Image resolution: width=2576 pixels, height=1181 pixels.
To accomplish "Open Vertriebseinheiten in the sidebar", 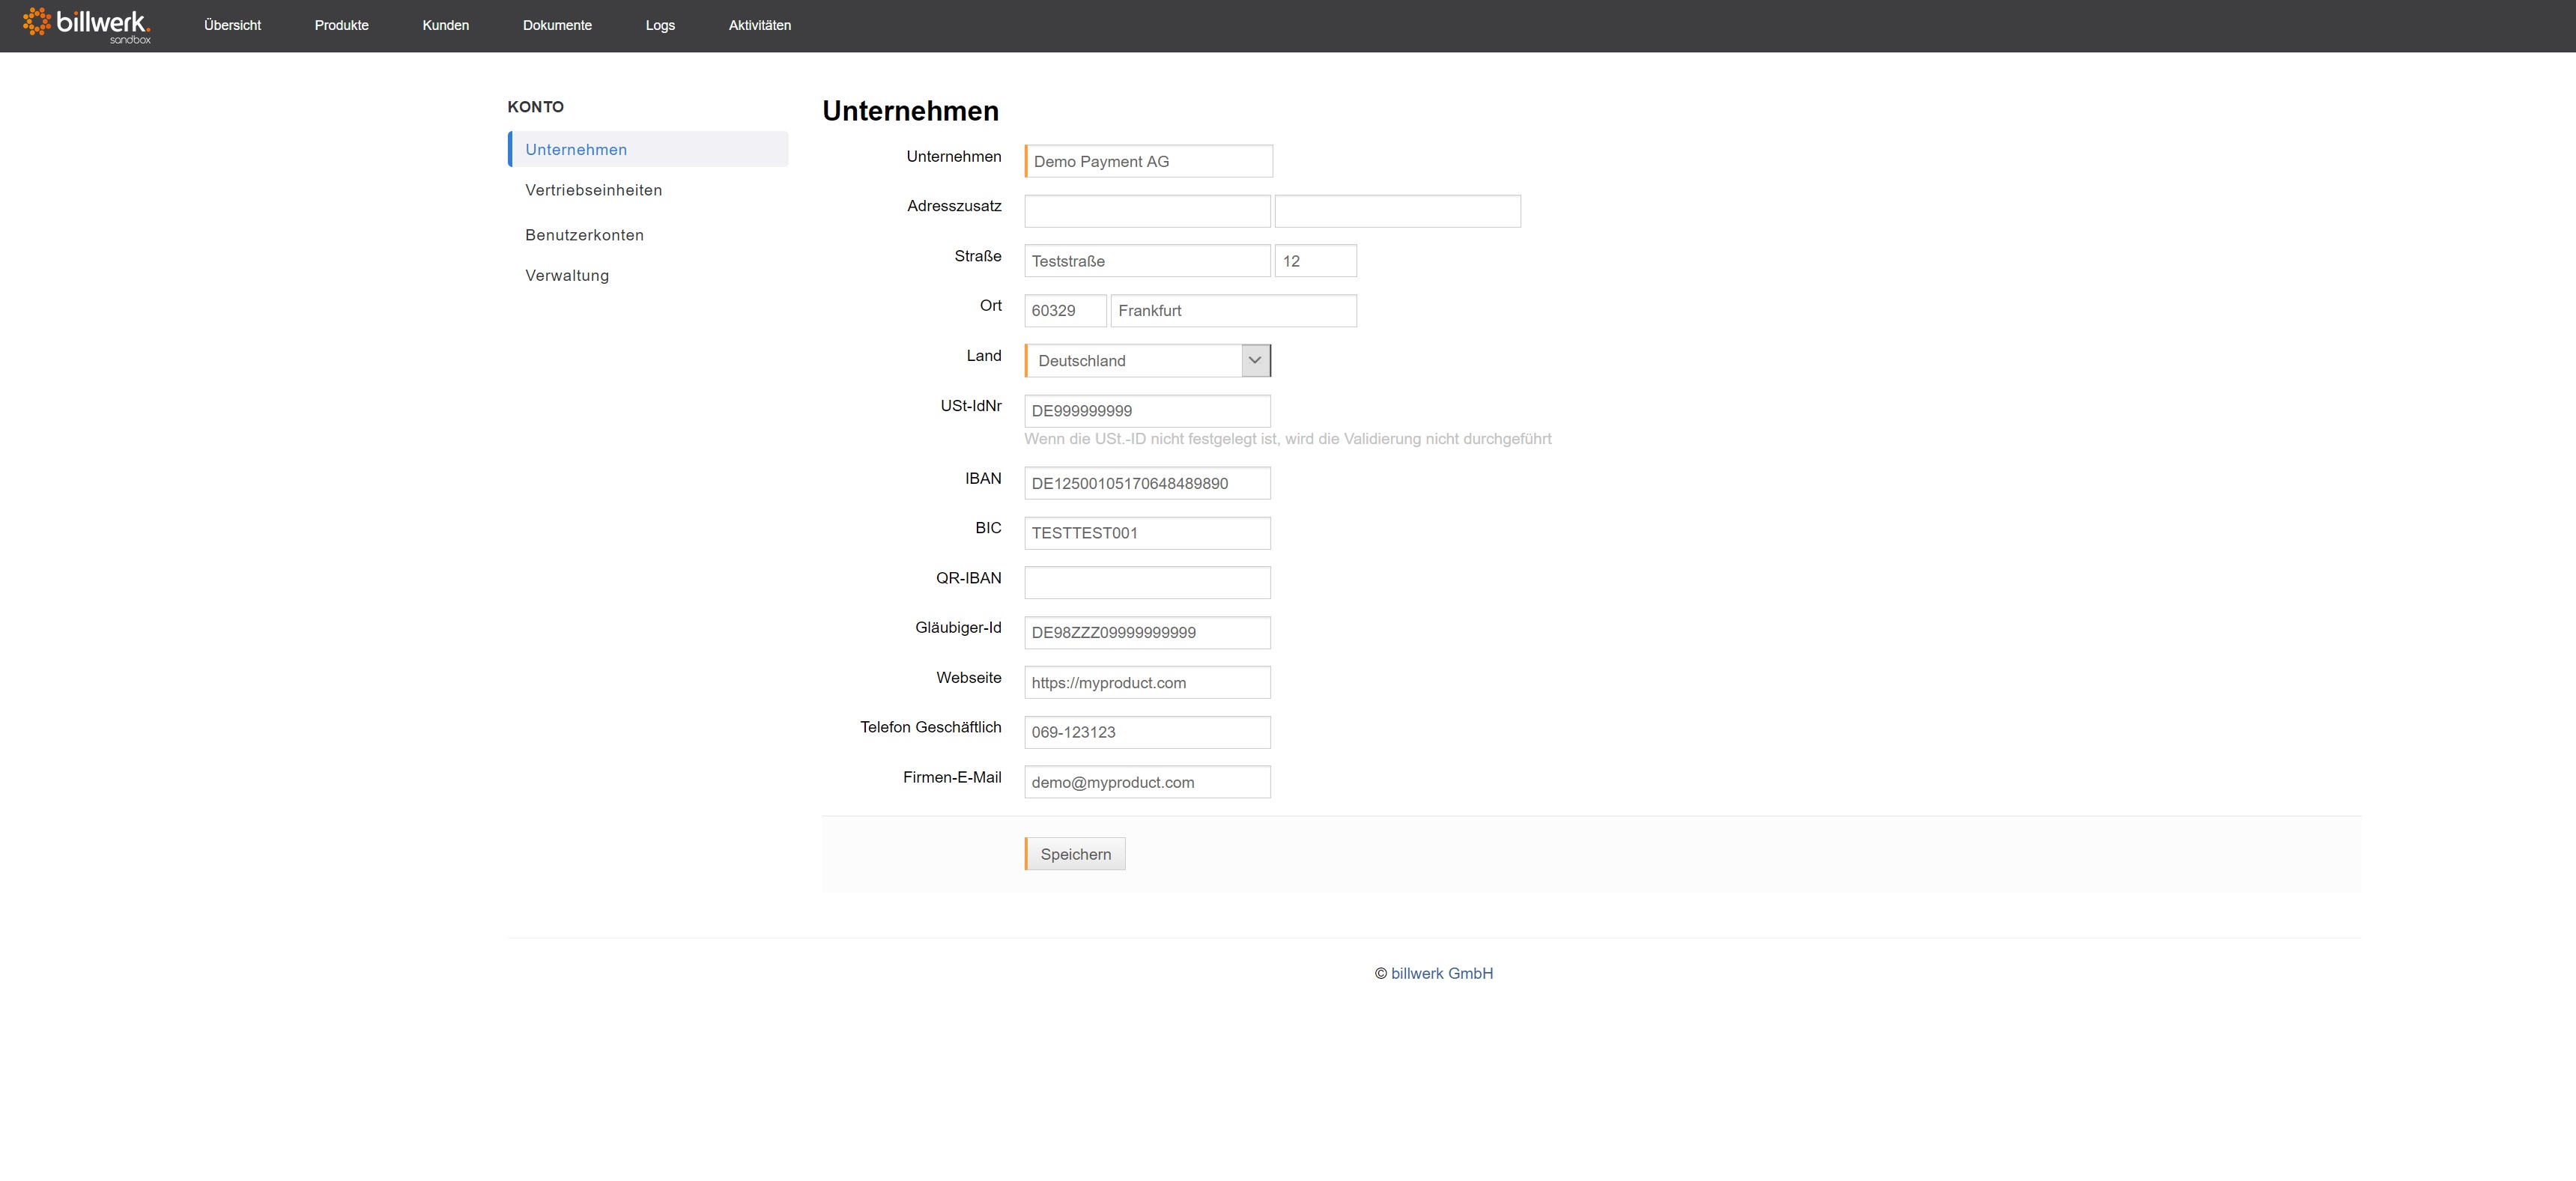I will (x=593, y=190).
